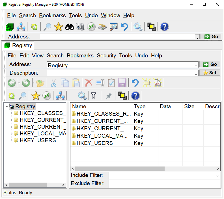Toggle the pin icon in the toolbar
This screenshot has width=224, height=199.
(x=109, y=96)
